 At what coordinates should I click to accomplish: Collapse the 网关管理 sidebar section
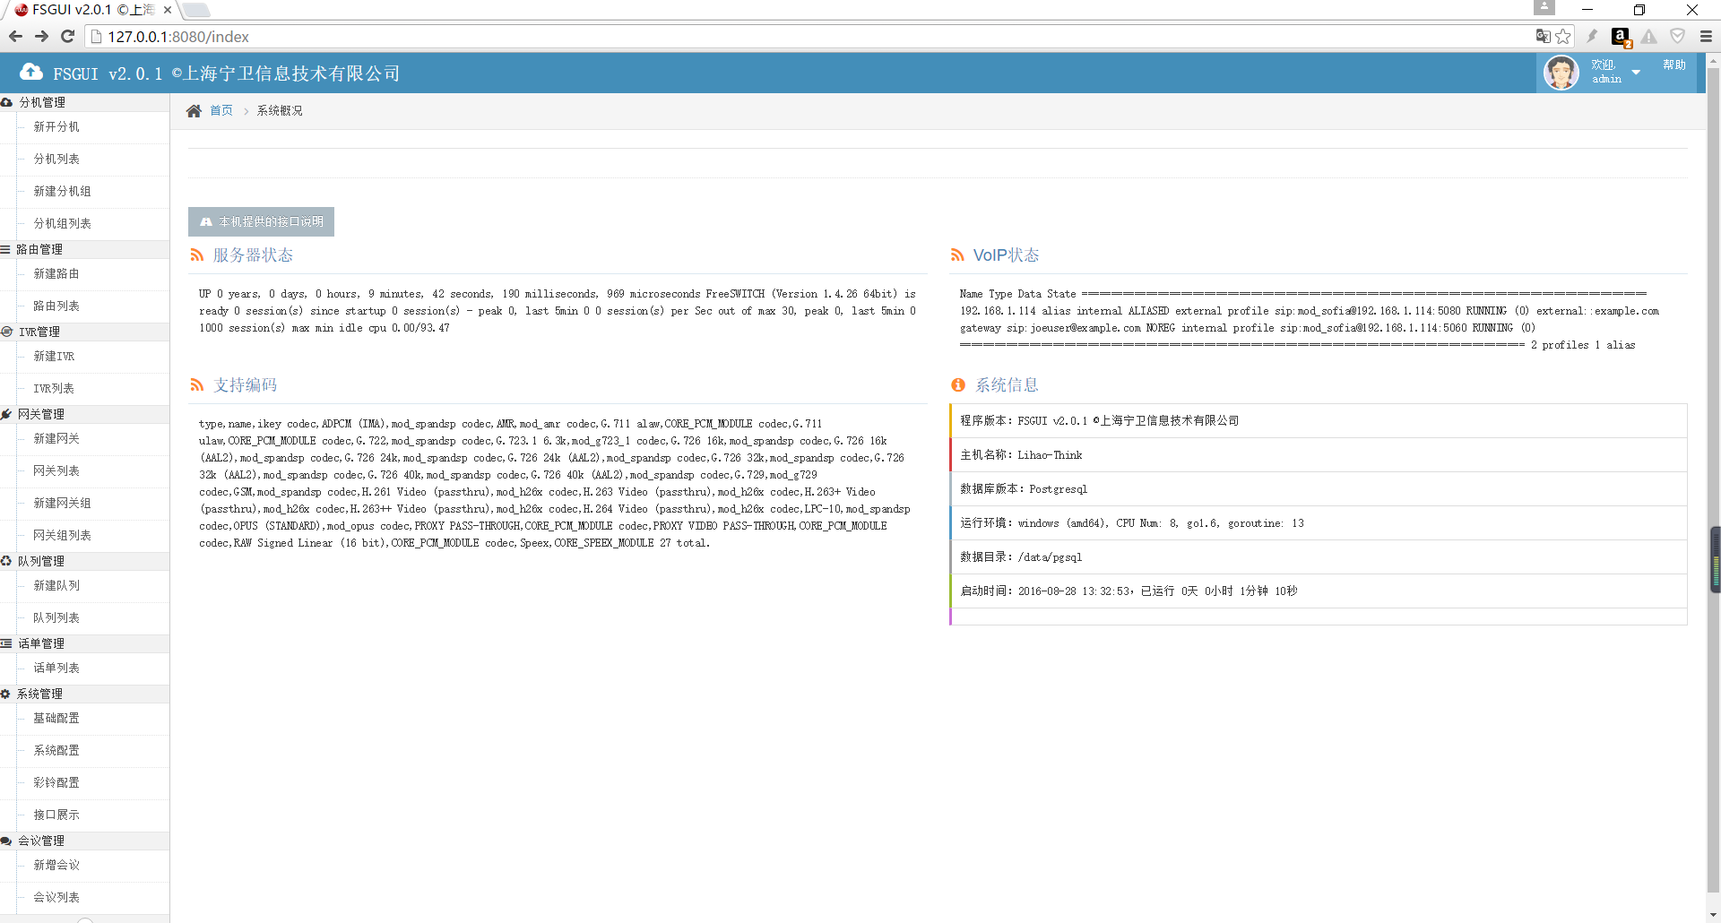click(x=41, y=414)
